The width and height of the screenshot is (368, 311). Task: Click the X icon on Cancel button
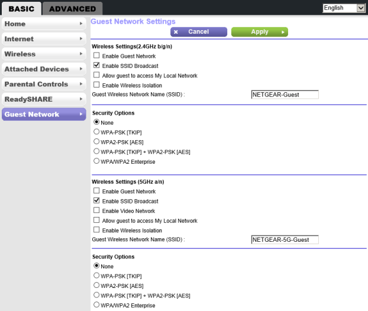(176, 32)
